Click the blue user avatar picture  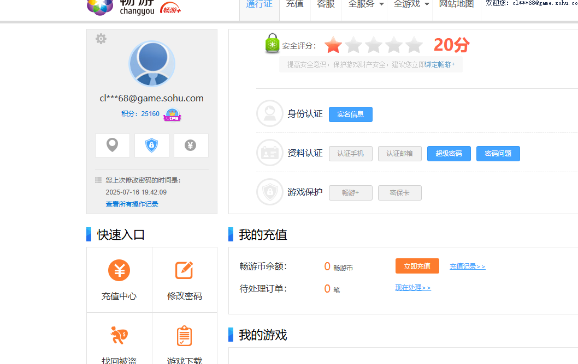coord(152,64)
